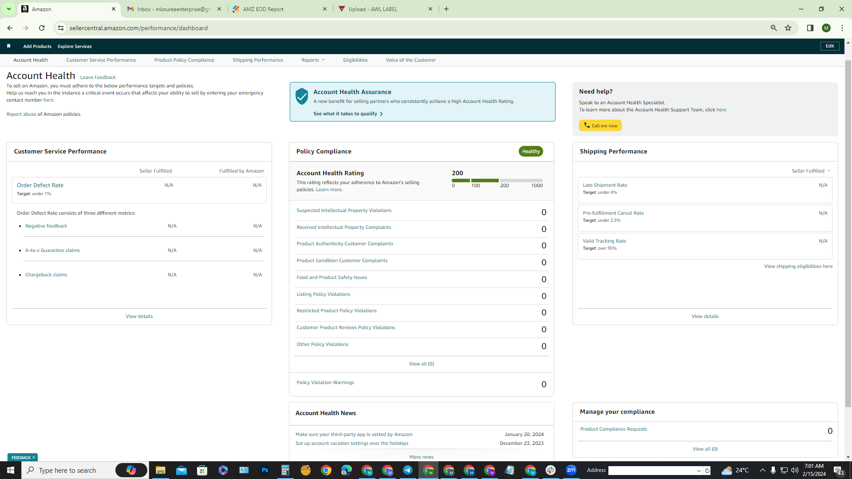
Task: Bookmark this page with star icon
Action: coord(788,28)
